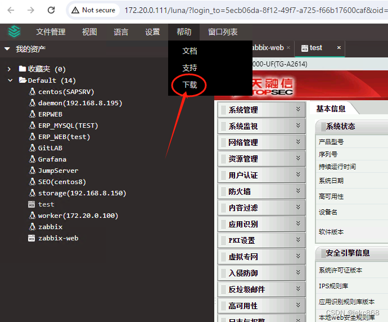
Task: Select worker(172.20.0.100) in asset tree
Action: 78,216
